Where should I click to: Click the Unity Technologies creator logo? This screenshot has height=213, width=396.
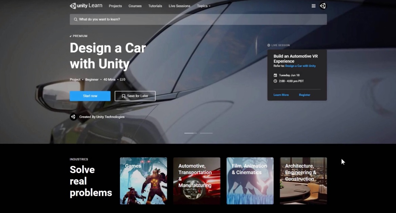click(74, 116)
